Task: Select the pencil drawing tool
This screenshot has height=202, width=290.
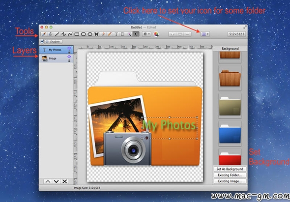Action: [110, 34]
